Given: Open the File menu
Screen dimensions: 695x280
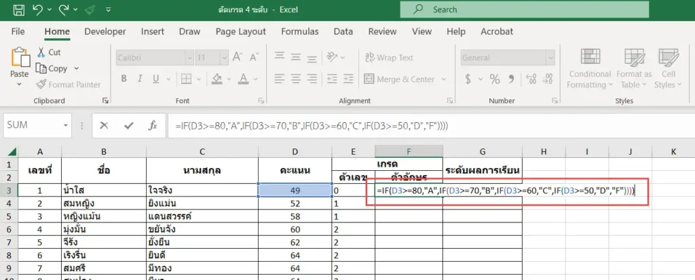Looking at the screenshot, I should [x=18, y=31].
